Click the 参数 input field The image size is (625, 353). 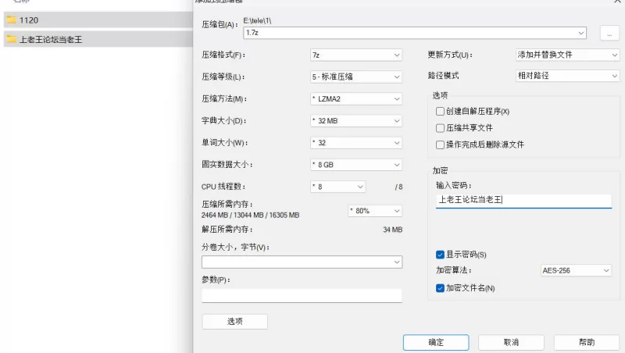pyautogui.click(x=302, y=295)
